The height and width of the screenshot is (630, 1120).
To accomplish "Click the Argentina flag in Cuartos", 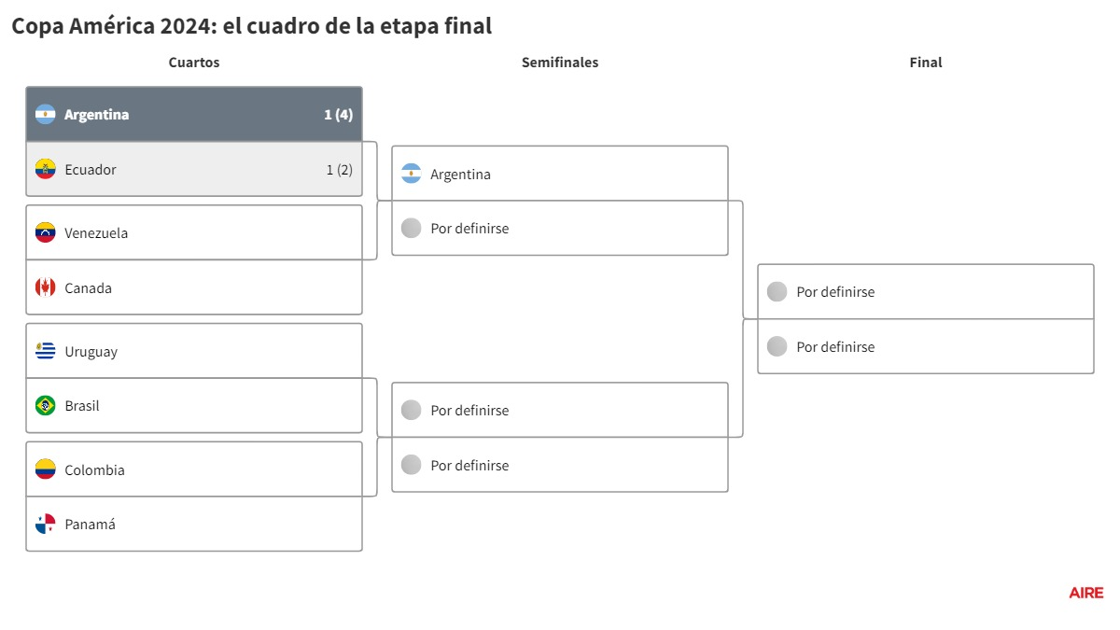I will [46, 115].
